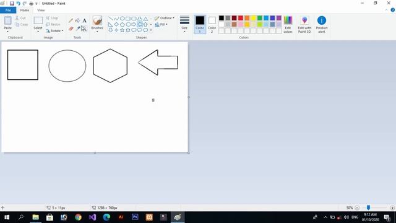Pick the red color swatch

(x=241, y=18)
